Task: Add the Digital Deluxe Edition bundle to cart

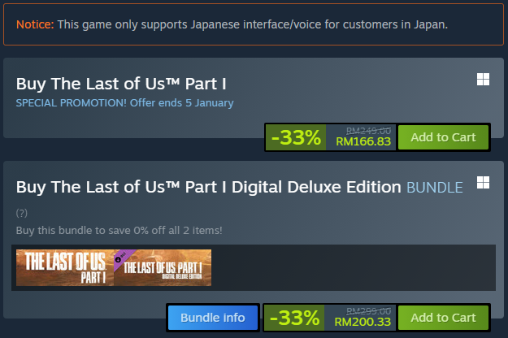Action: tap(443, 317)
